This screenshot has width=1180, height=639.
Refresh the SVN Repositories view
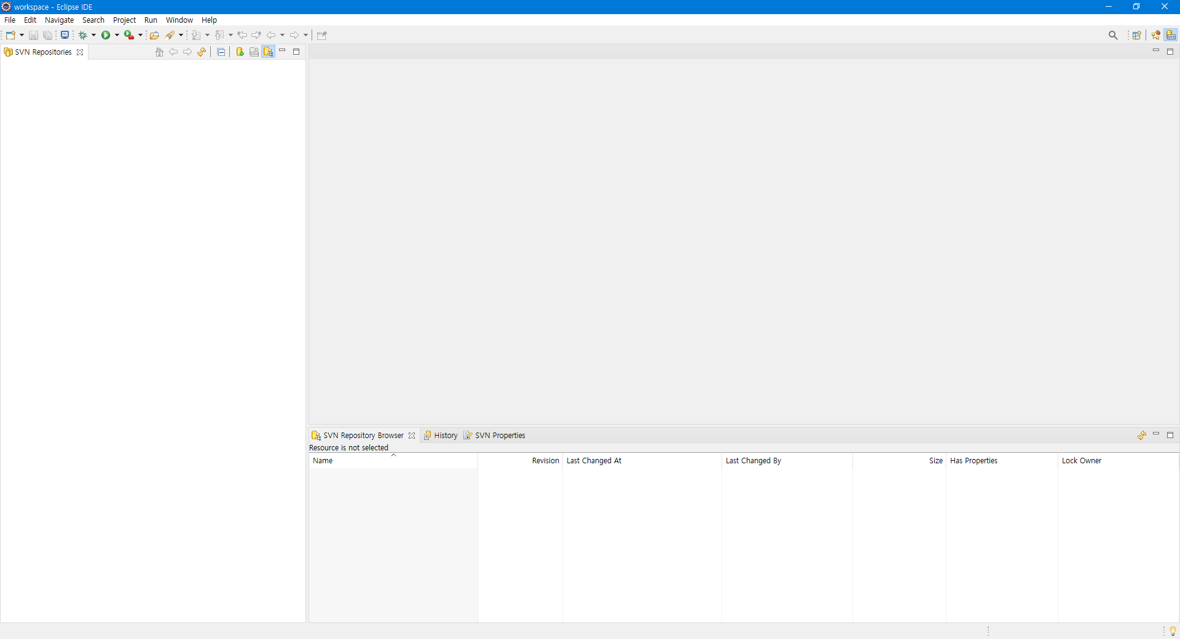pos(202,52)
